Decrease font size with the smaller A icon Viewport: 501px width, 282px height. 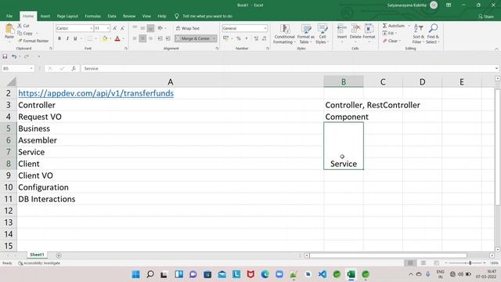(x=122, y=28)
